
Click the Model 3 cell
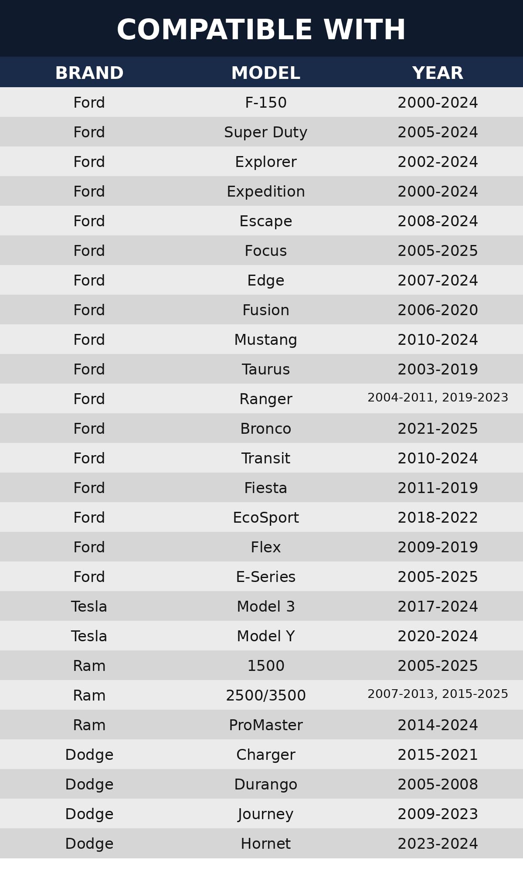pyautogui.click(x=265, y=607)
